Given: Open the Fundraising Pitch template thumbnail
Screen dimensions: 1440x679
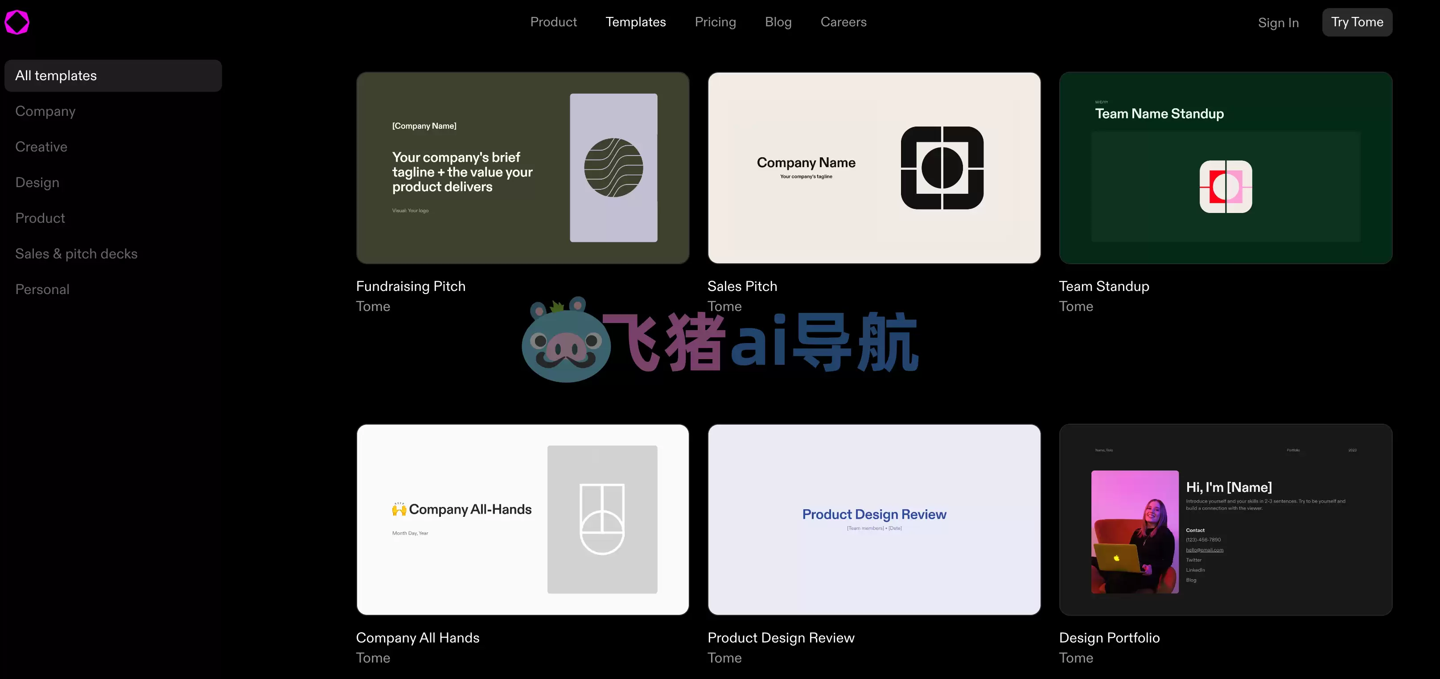Looking at the screenshot, I should 522,168.
